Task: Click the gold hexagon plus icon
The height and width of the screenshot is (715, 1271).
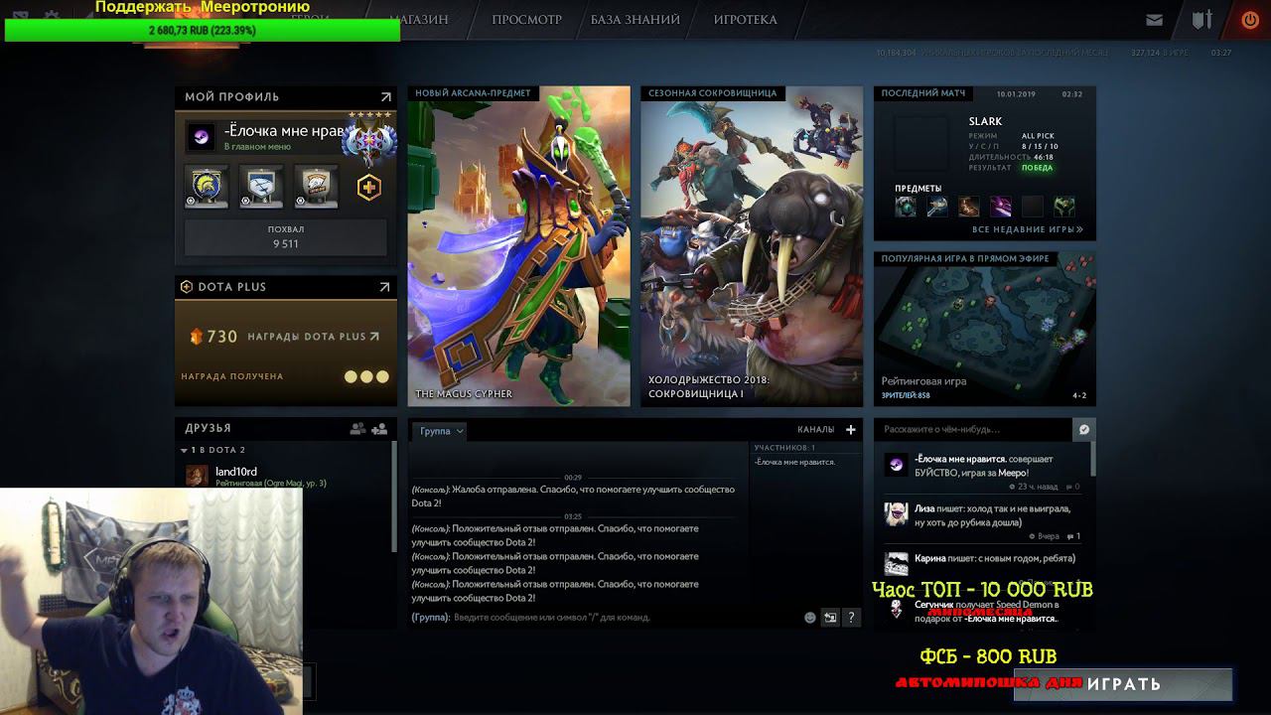Action: pyautogui.click(x=368, y=187)
